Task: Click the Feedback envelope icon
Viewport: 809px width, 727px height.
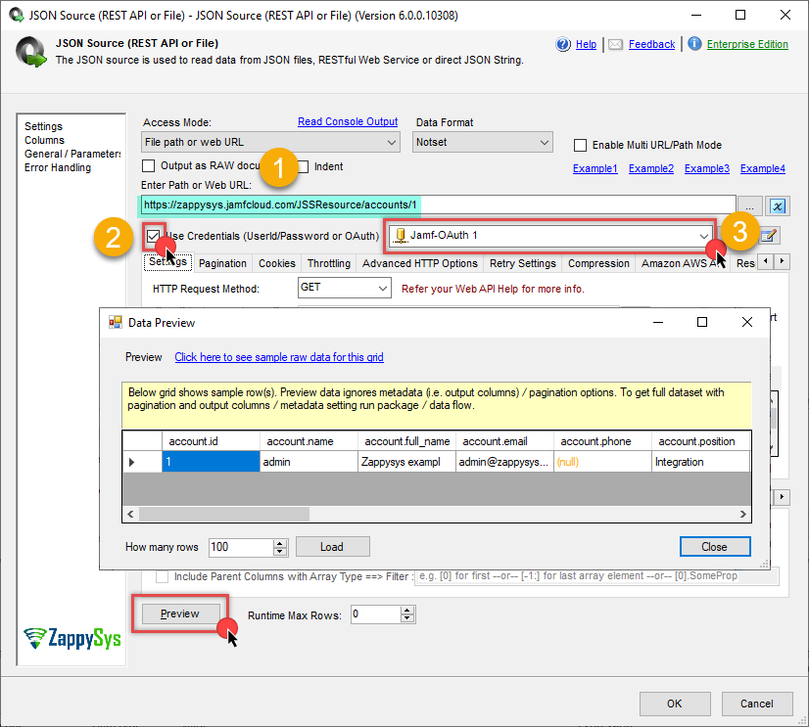Action: (615, 44)
